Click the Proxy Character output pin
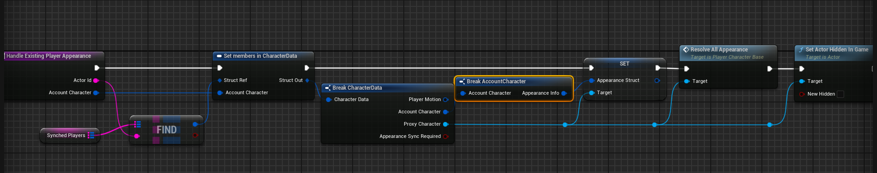The height and width of the screenshot is (173, 877). click(x=446, y=124)
